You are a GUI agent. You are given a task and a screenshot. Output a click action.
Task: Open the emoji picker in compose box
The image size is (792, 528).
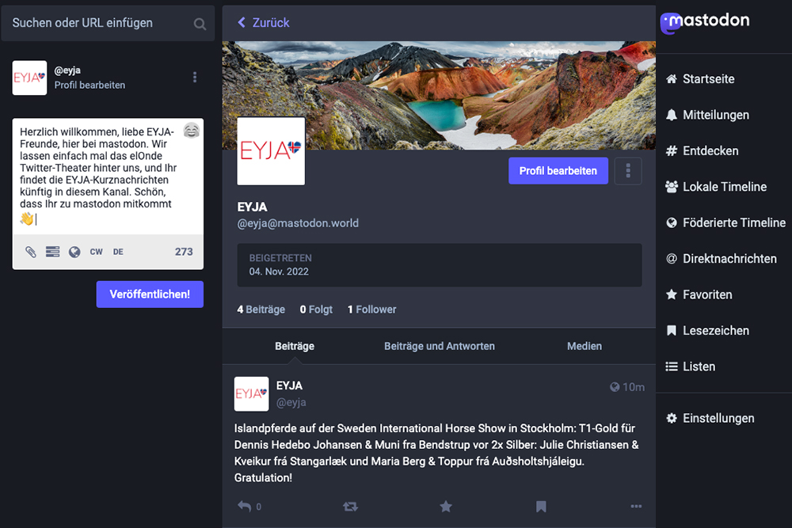tap(192, 131)
